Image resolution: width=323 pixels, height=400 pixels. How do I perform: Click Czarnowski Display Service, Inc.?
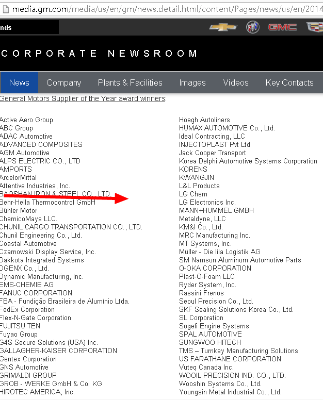pyautogui.click(x=48, y=252)
